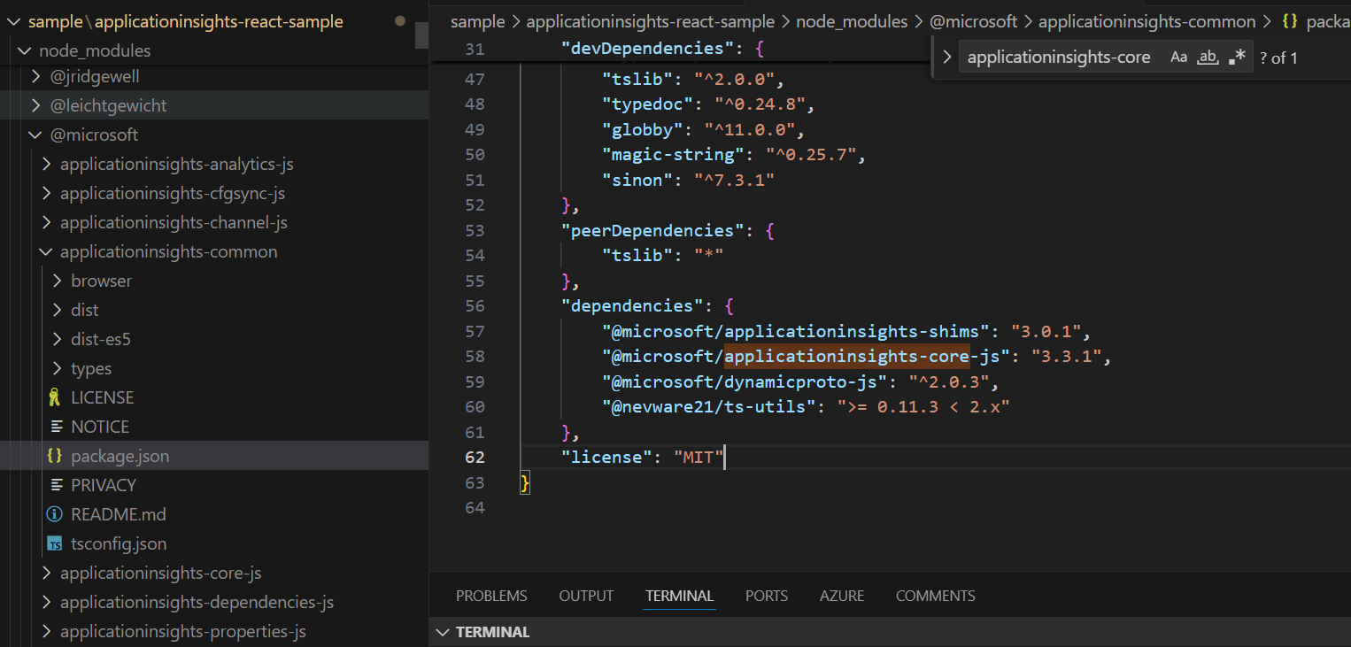
Task: Click the "@nevware21/ts-utils" dependency text
Action: (x=709, y=407)
